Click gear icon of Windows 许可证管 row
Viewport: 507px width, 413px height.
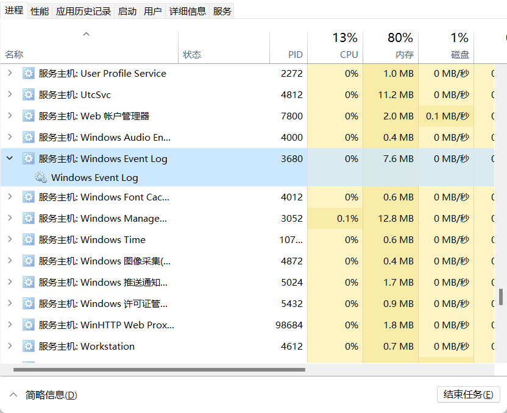29,303
